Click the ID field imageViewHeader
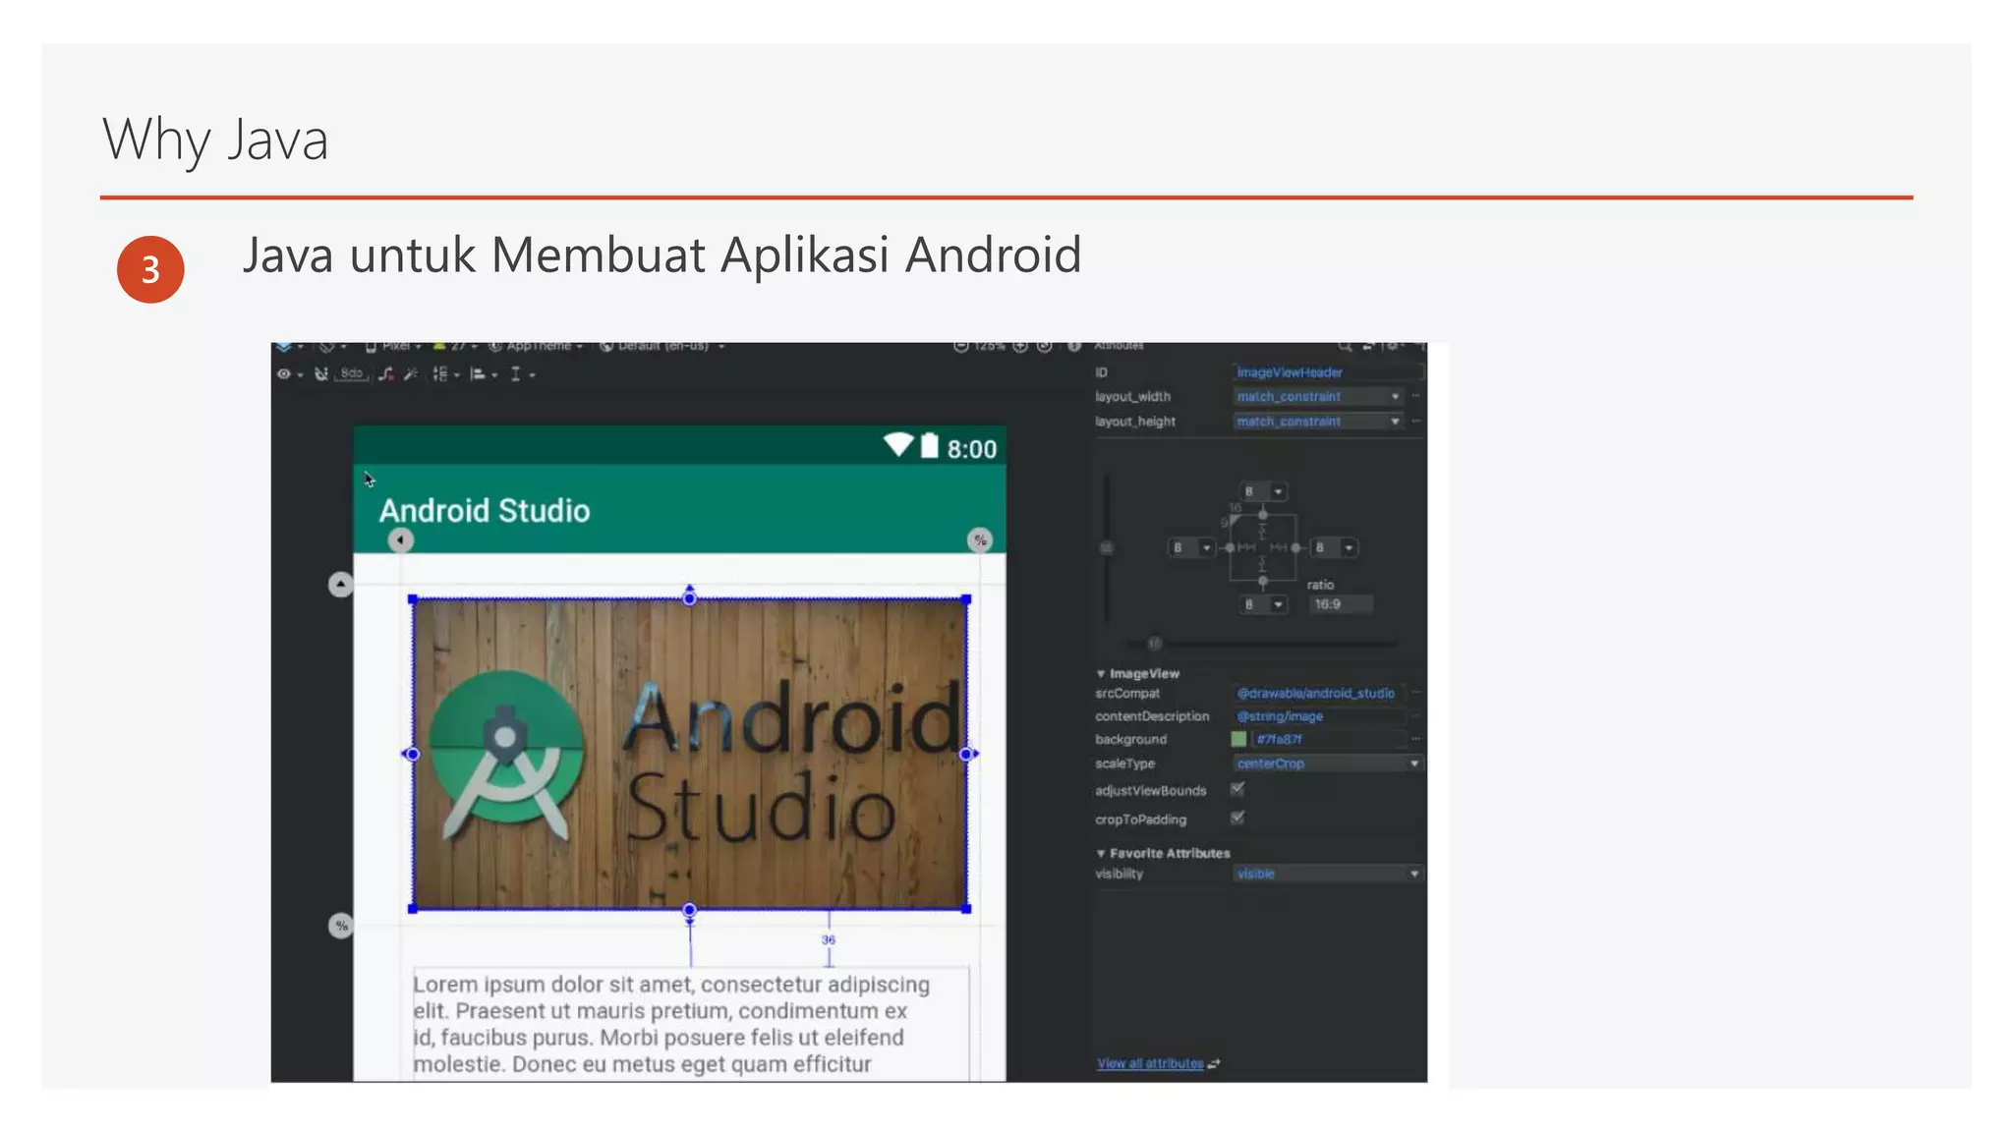This screenshot has height=1132, width=2013. coord(1327,372)
